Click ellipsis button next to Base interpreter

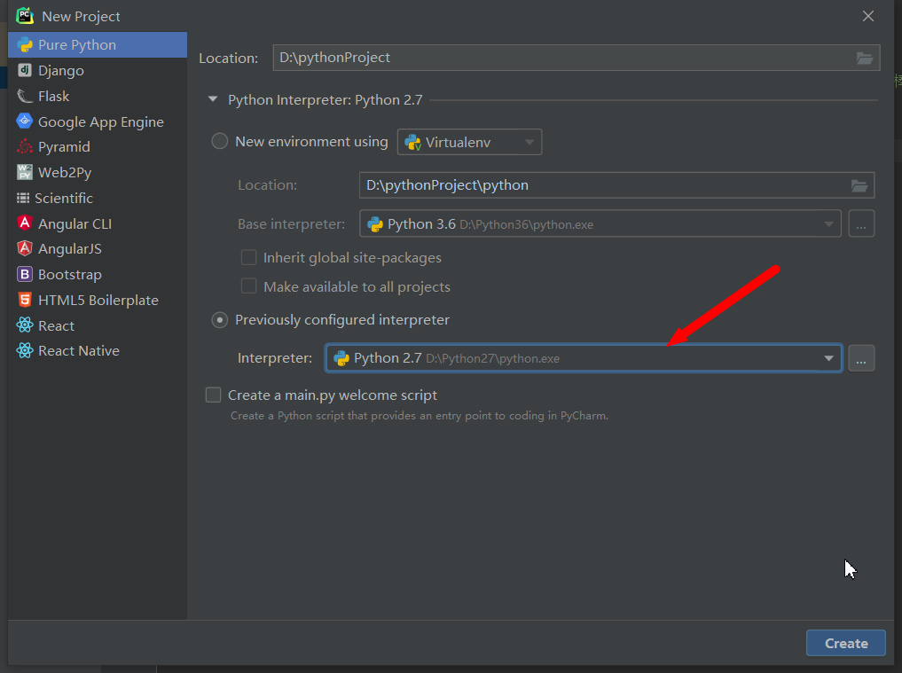click(x=861, y=223)
